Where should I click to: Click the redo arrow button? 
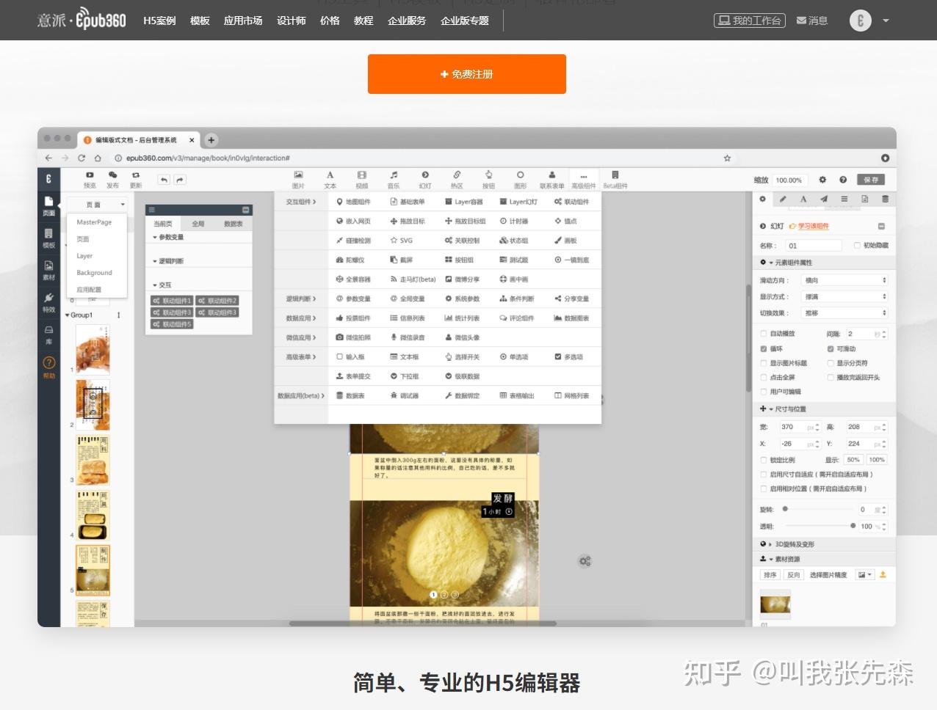pyautogui.click(x=179, y=180)
